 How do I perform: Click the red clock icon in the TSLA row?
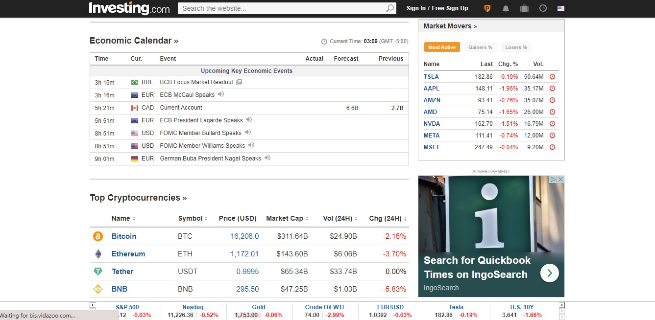[552, 77]
